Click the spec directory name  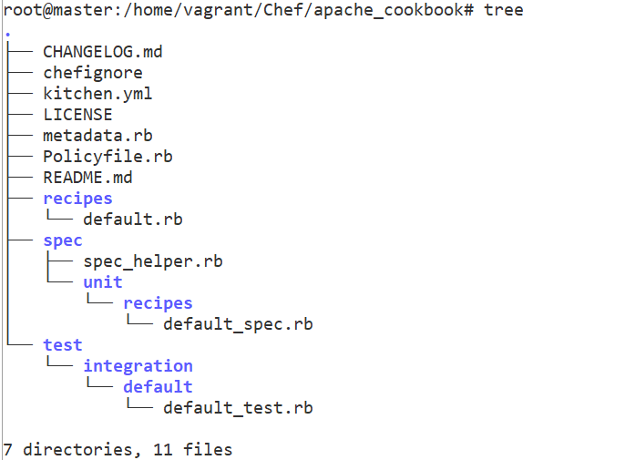click(x=62, y=240)
